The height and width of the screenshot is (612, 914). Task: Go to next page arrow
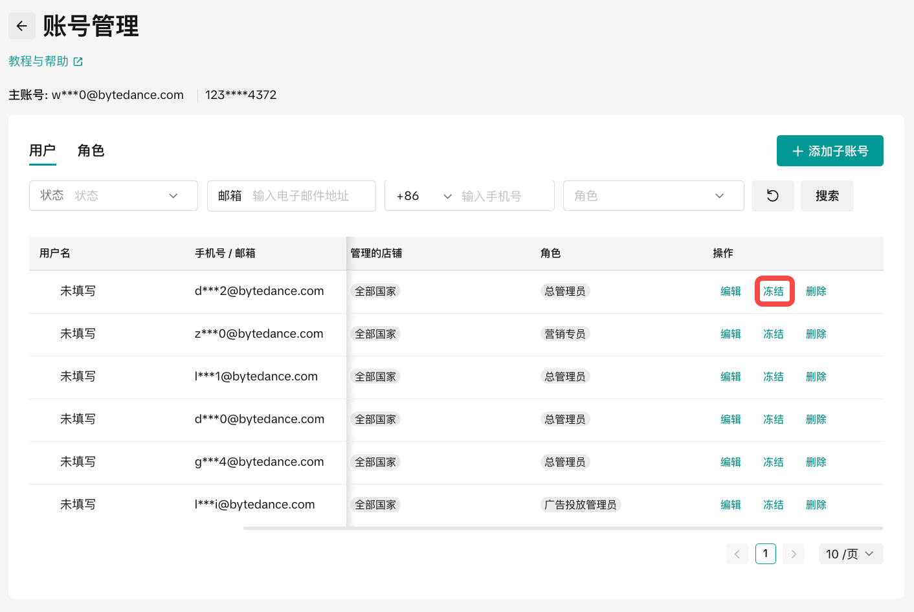click(x=794, y=554)
